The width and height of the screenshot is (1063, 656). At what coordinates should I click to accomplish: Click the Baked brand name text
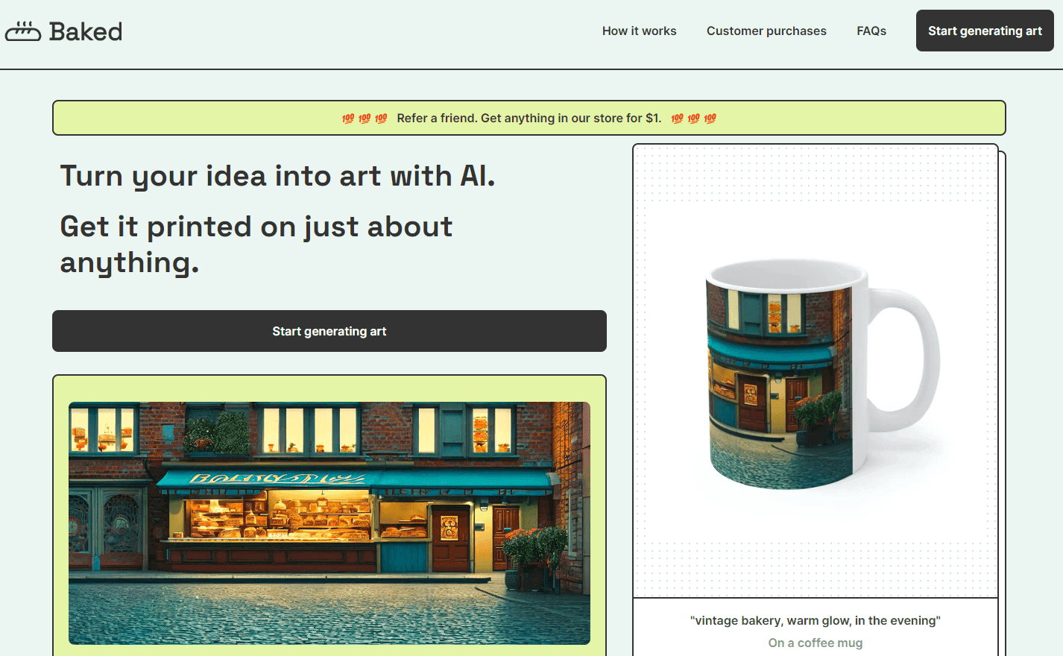(x=86, y=31)
